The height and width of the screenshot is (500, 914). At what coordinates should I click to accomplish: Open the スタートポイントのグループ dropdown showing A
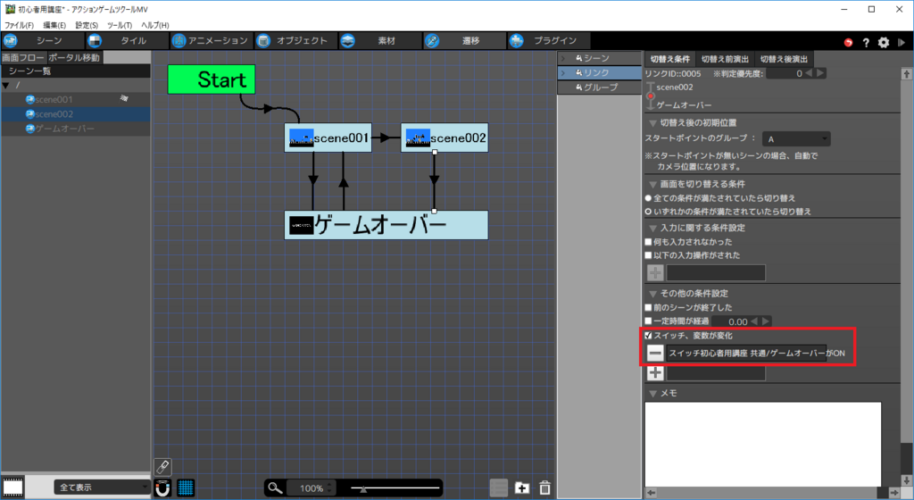(796, 139)
